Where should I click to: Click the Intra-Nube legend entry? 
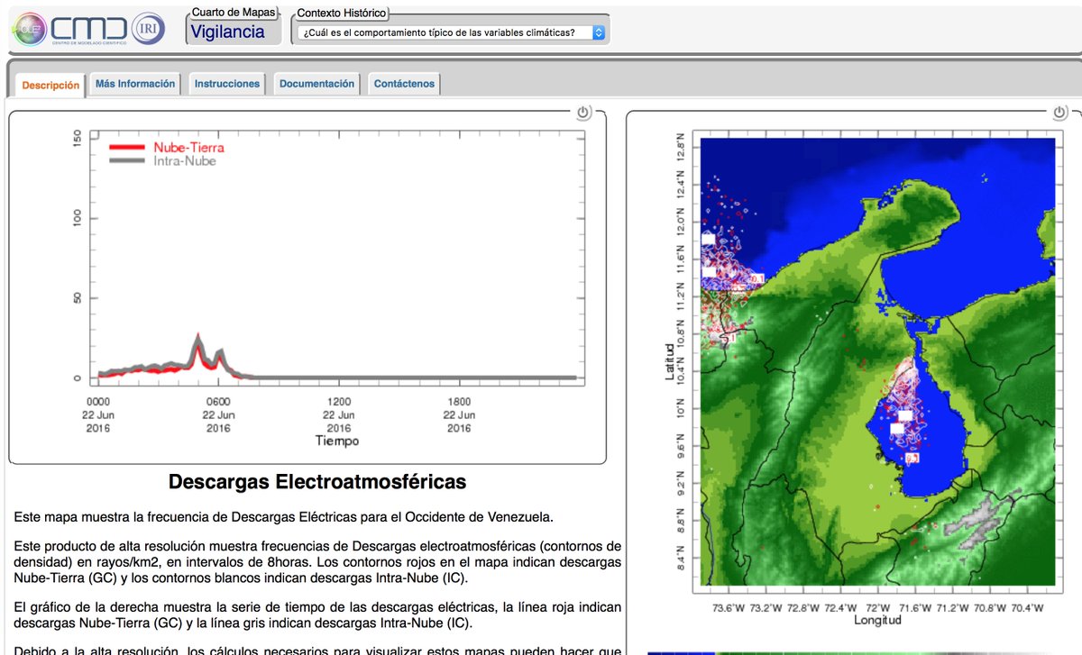162,161
